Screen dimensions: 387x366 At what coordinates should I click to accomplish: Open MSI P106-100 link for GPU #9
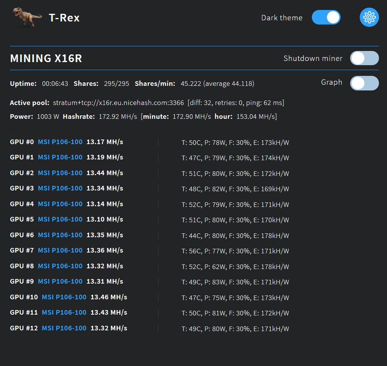pos(60,282)
